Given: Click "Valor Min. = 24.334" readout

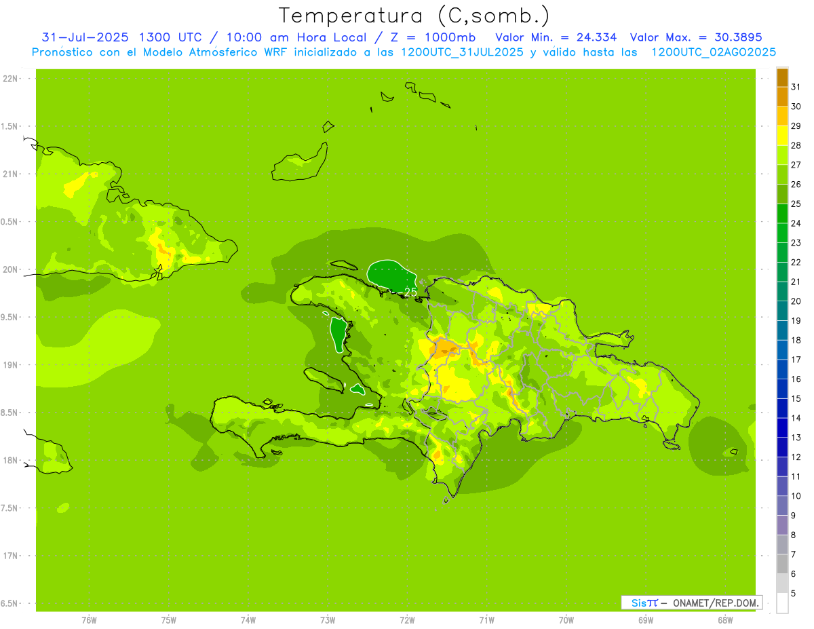Looking at the screenshot, I should [x=556, y=37].
